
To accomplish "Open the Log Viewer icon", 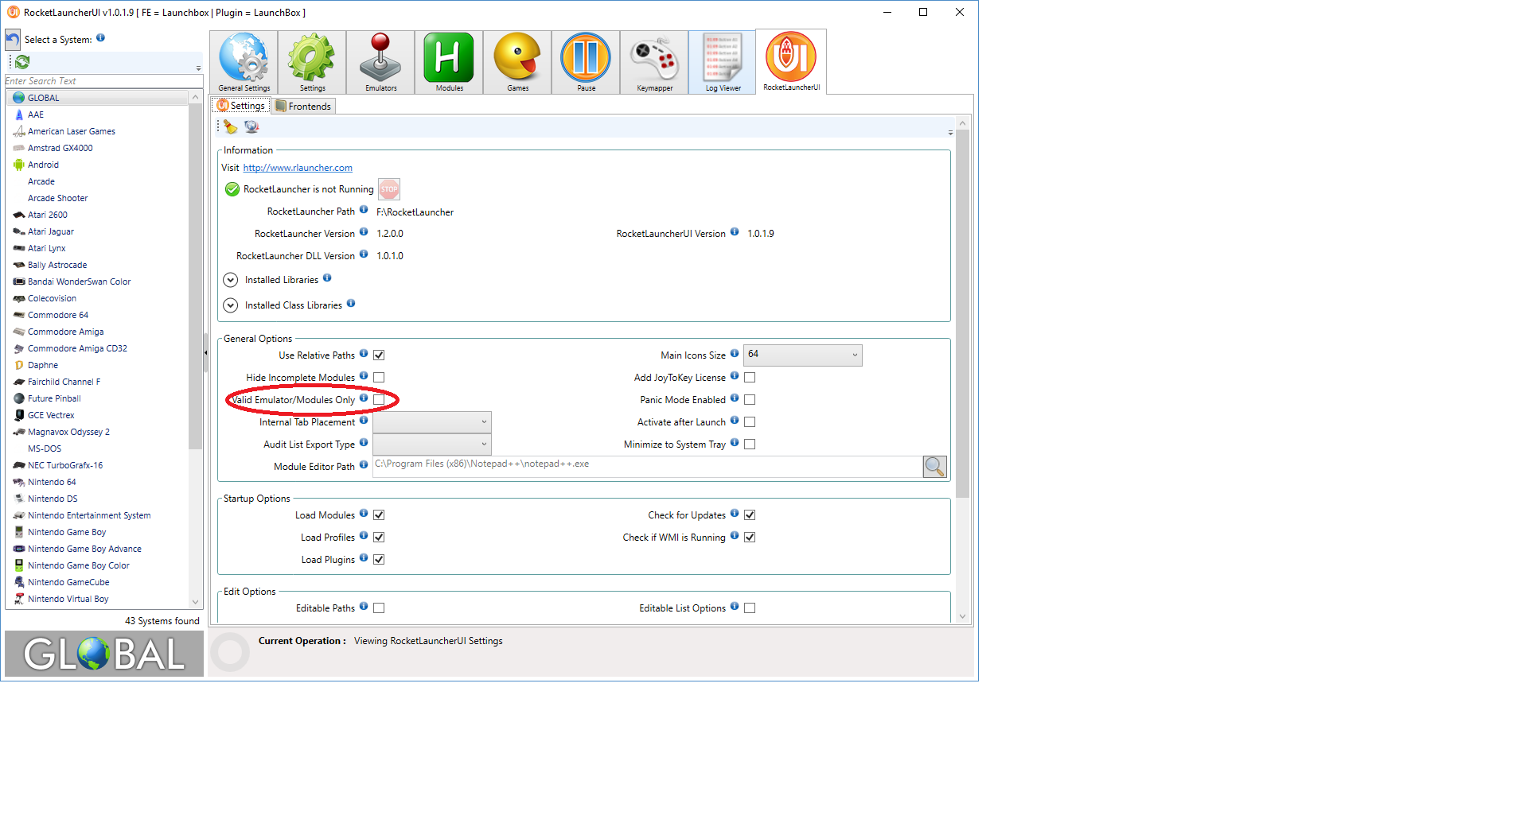I will tap(723, 62).
